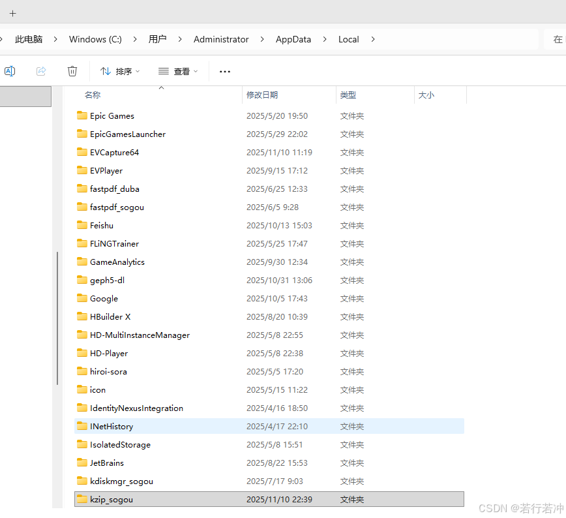Click the Rename toolbar icon
This screenshot has width=566, height=518.
point(10,71)
